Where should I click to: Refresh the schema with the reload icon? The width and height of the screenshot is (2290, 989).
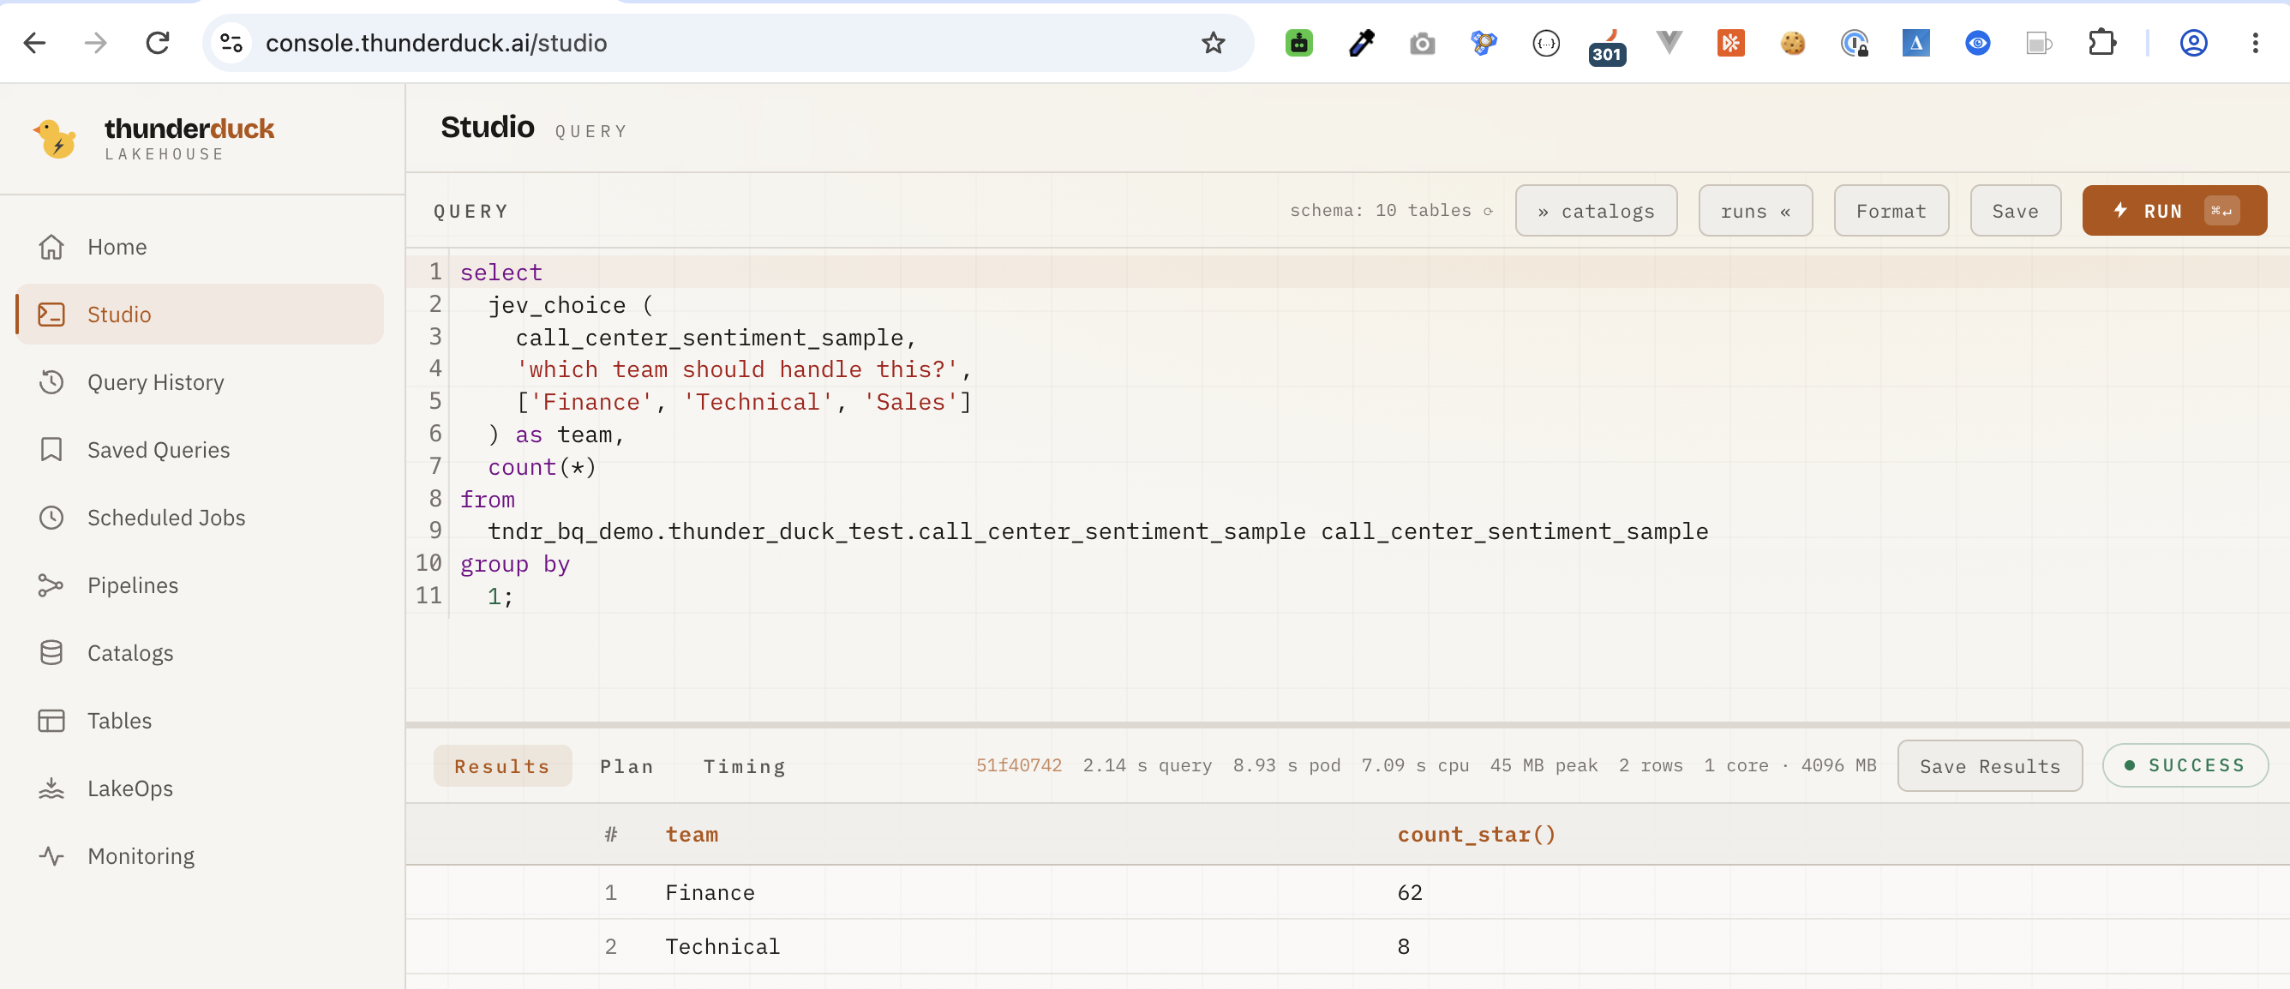[1487, 211]
